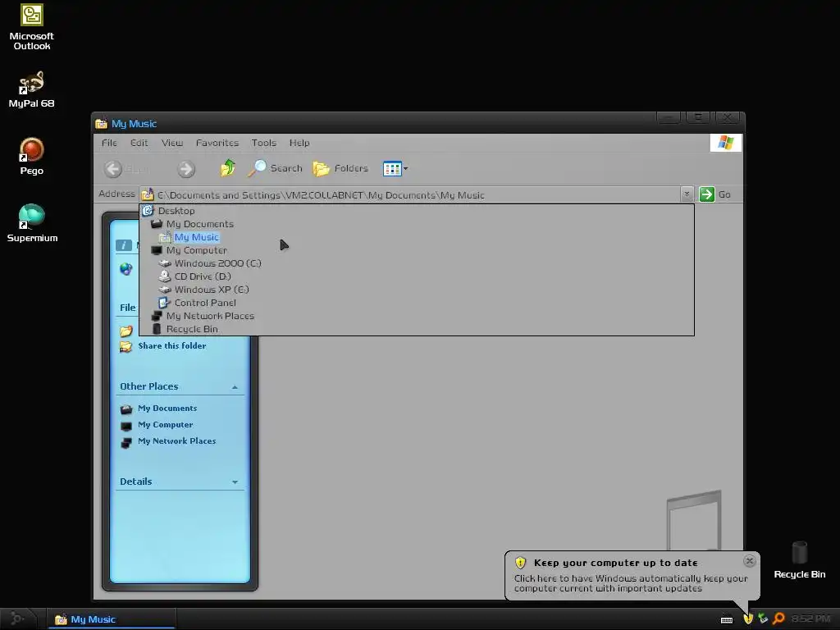The width and height of the screenshot is (840, 630).
Task: Collapse the address bar dropdown arrow
Action: tap(687, 194)
